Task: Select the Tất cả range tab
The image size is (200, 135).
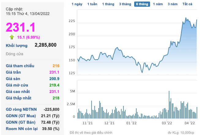Action: click(187, 4)
